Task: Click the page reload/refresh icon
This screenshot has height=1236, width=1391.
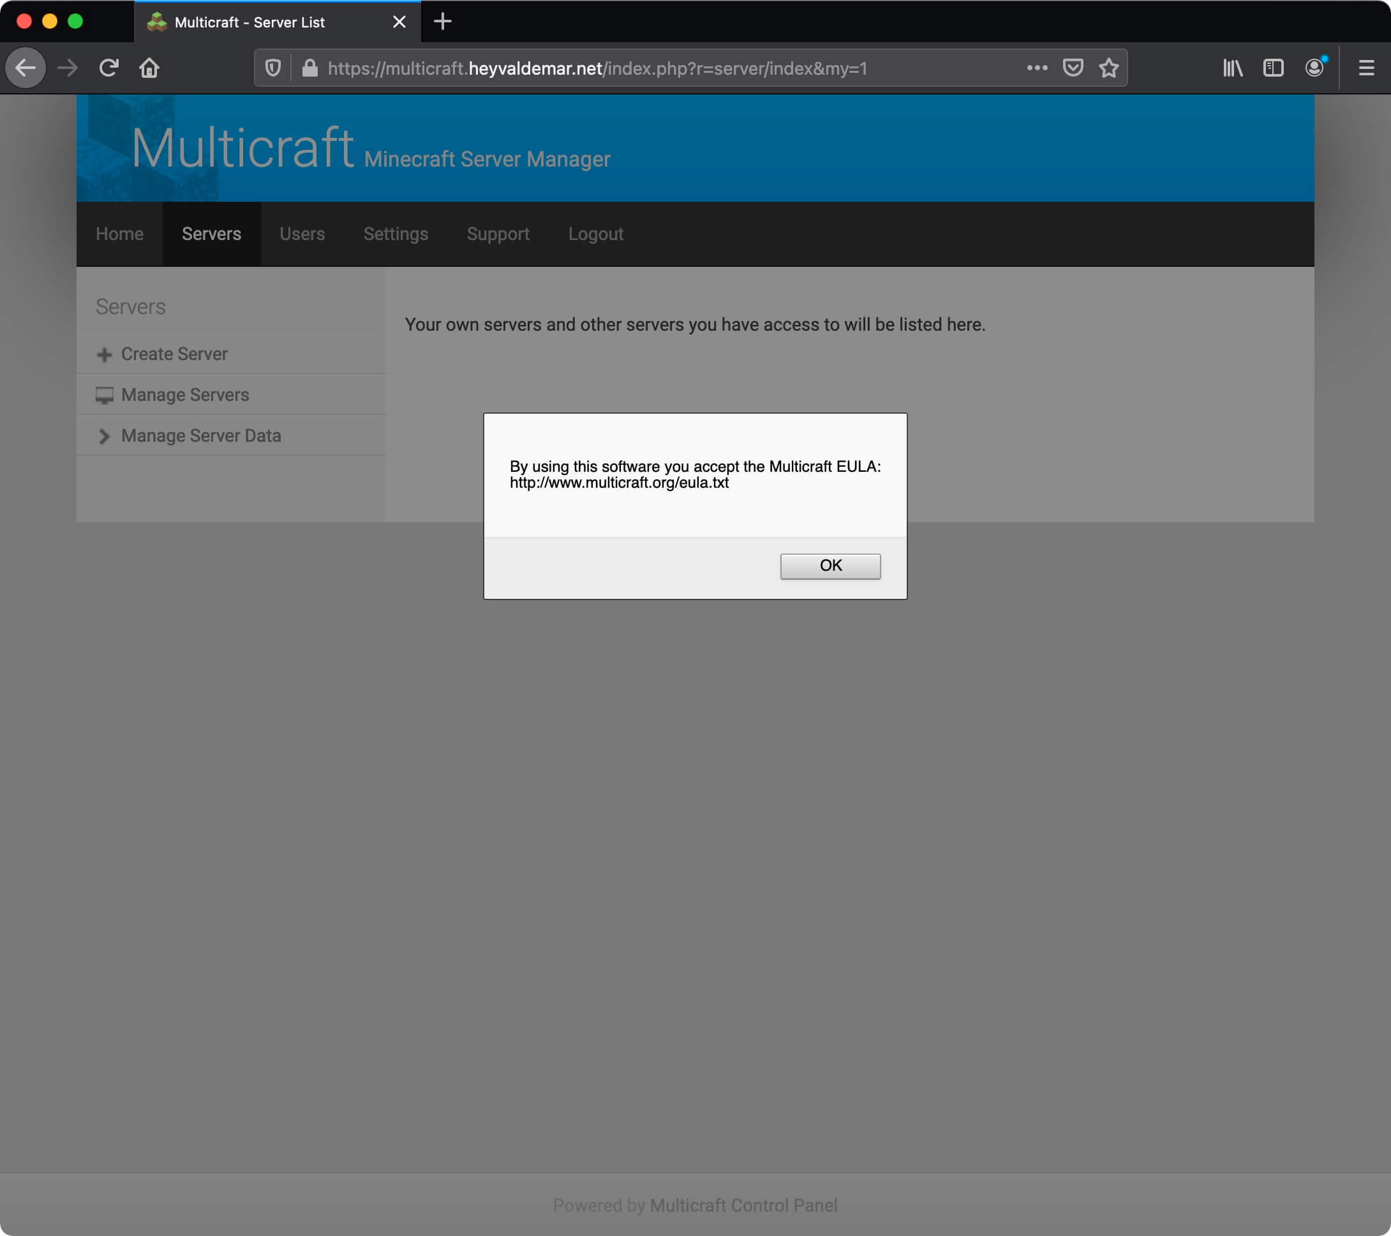Action: [x=107, y=68]
